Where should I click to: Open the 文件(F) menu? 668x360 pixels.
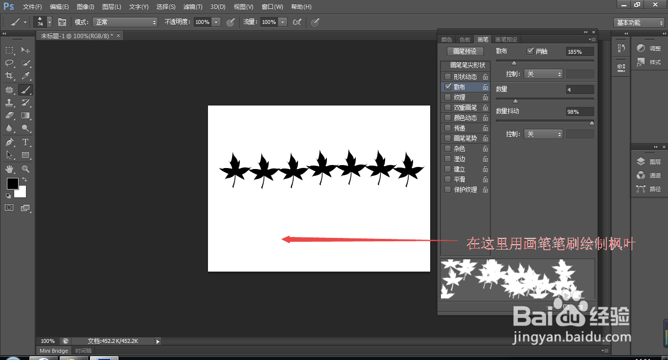click(32, 7)
